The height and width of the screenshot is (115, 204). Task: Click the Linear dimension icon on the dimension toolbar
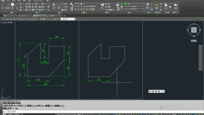tap(2, 19)
